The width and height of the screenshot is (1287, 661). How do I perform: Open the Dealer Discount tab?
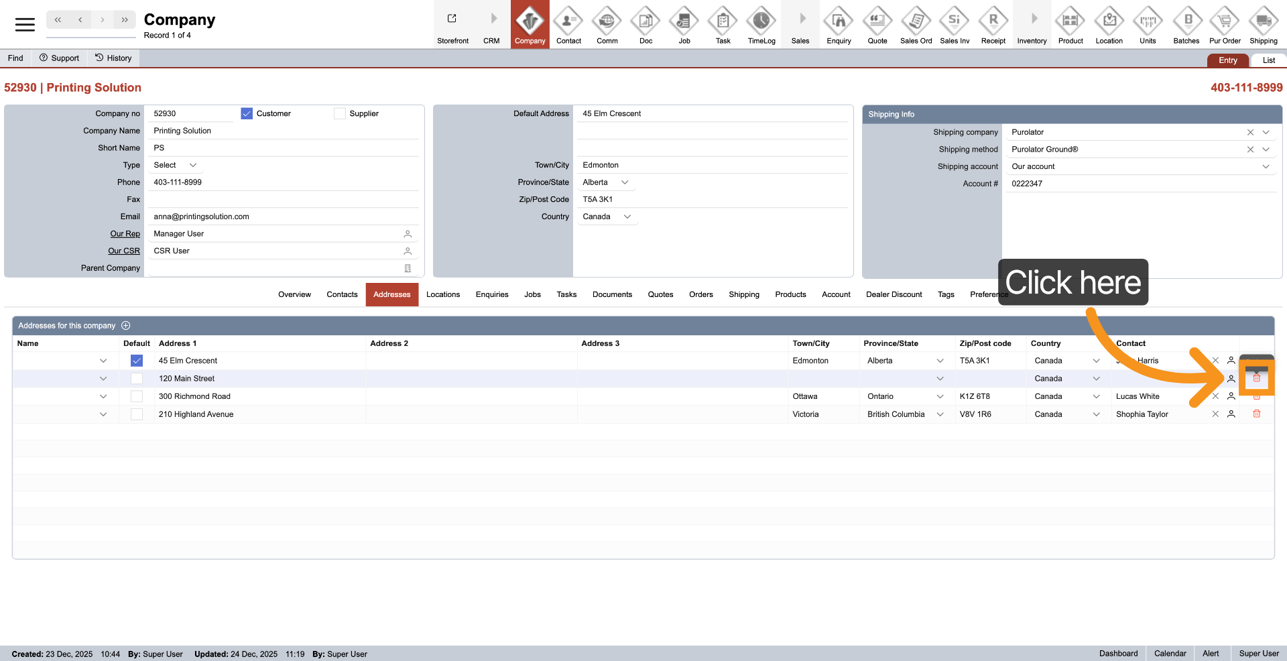[x=894, y=295]
